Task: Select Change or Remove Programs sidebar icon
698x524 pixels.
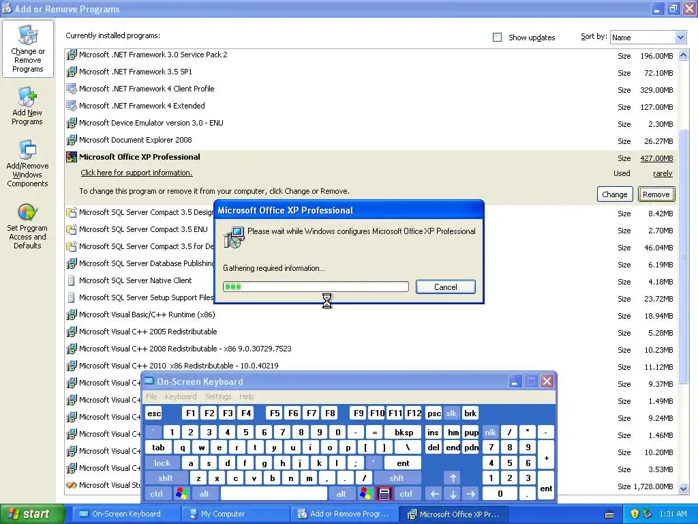Action: pyautogui.click(x=27, y=48)
